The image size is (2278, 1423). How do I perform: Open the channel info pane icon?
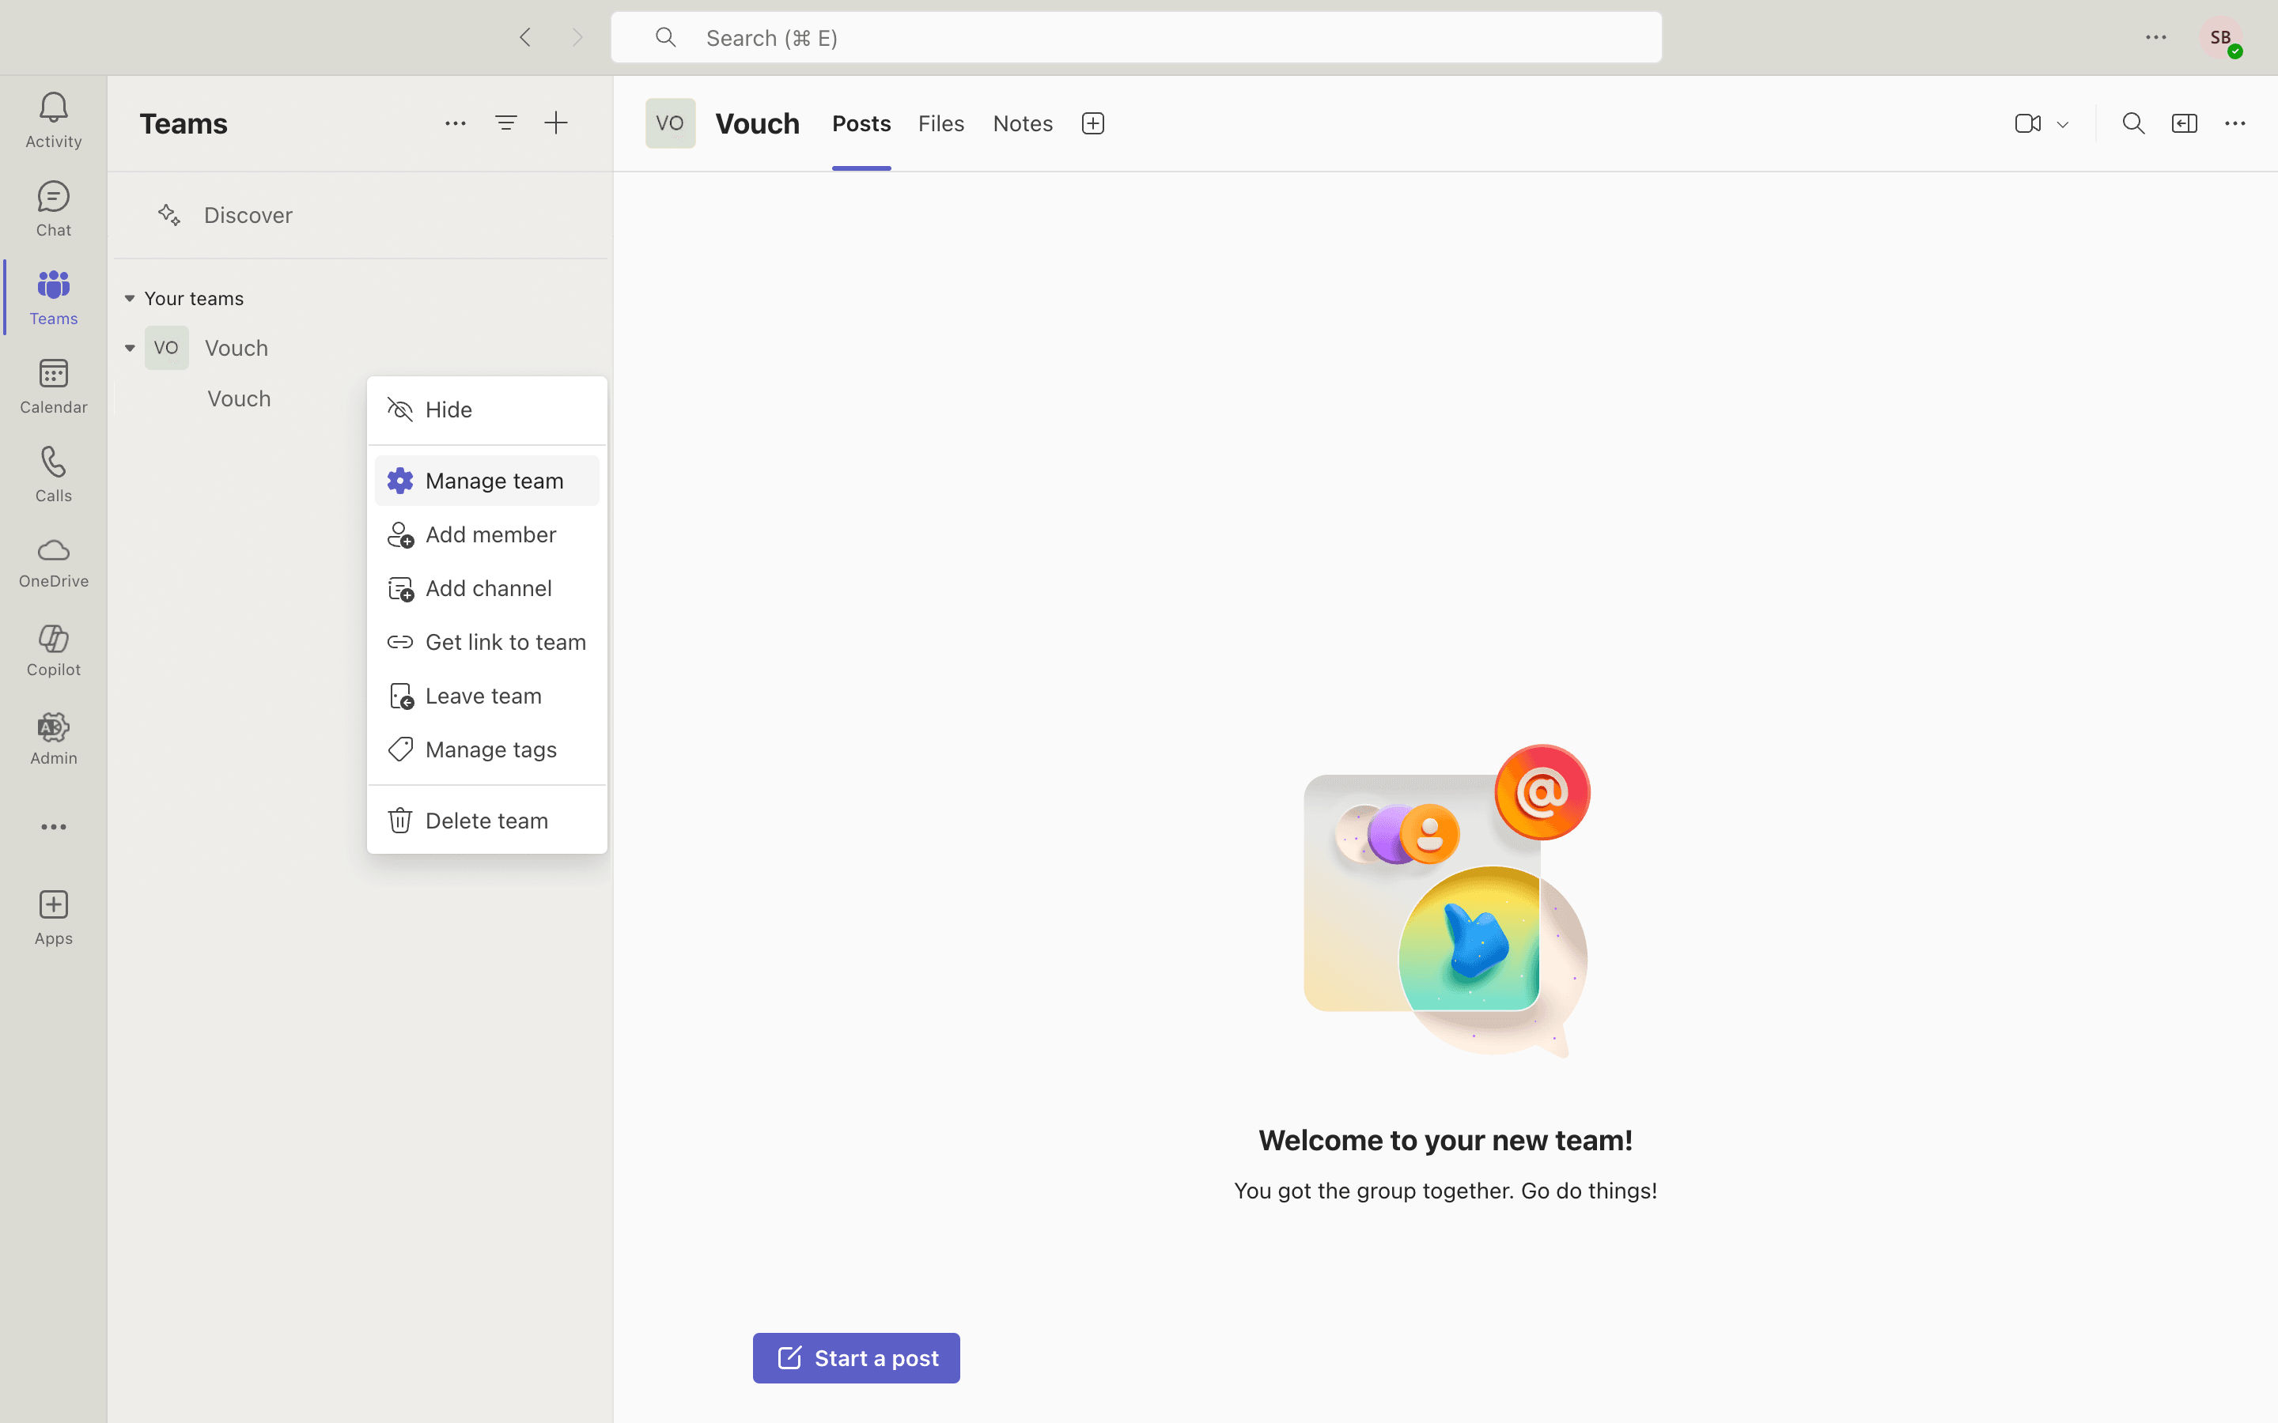click(x=2185, y=123)
